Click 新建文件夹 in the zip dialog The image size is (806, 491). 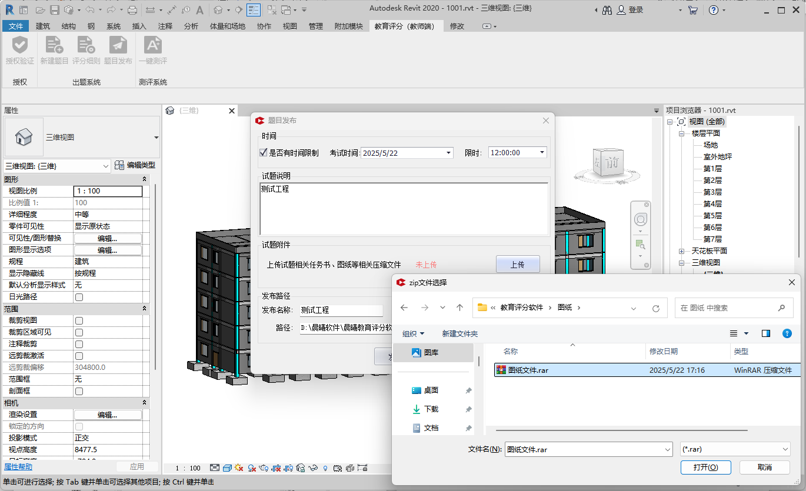pos(460,333)
